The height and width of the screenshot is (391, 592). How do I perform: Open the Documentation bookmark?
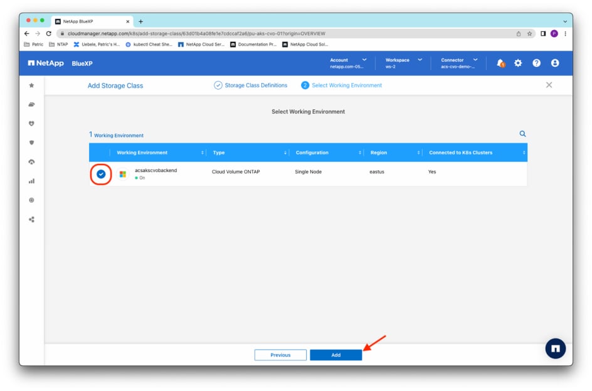click(253, 44)
